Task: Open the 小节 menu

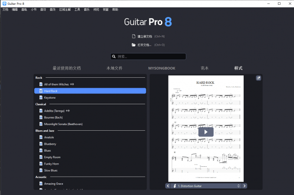Action: (x=33, y=10)
